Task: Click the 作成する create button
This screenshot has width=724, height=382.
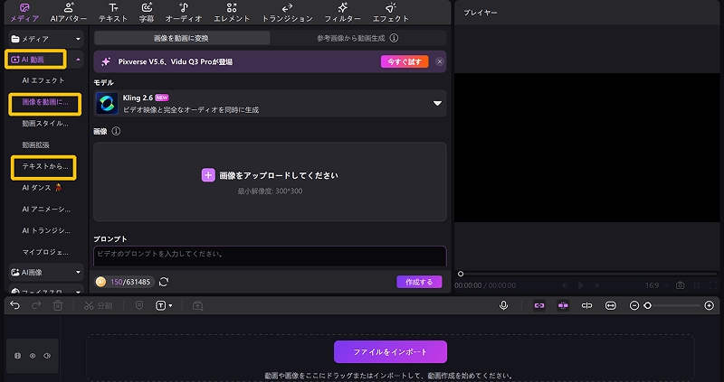Action: point(419,282)
